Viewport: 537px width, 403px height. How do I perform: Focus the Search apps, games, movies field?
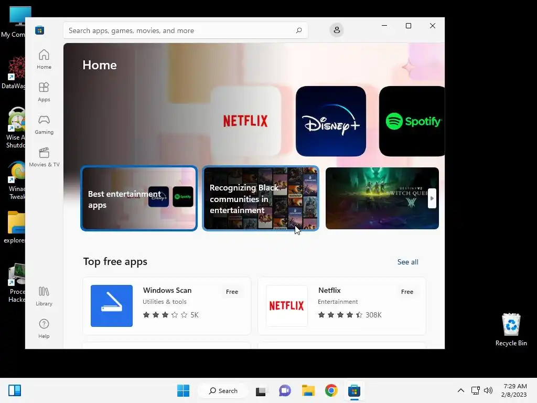point(185,30)
